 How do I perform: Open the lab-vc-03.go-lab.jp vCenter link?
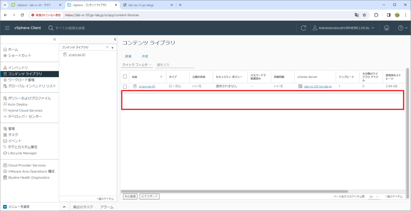click(x=318, y=86)
